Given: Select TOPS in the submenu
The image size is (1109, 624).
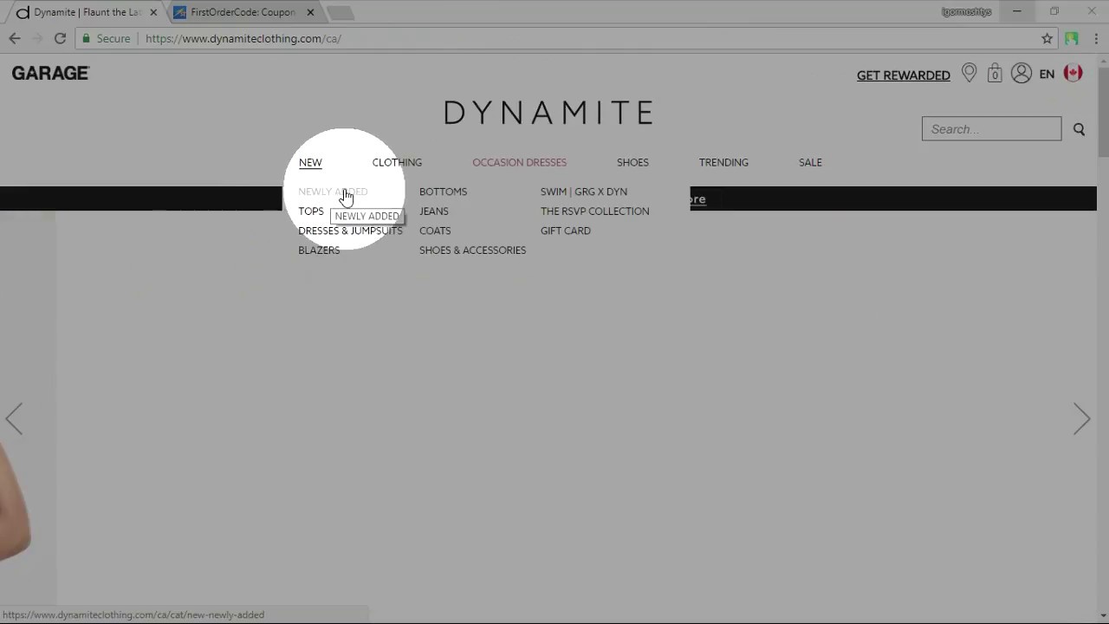Looking at the screenshot, I should 311,211.
